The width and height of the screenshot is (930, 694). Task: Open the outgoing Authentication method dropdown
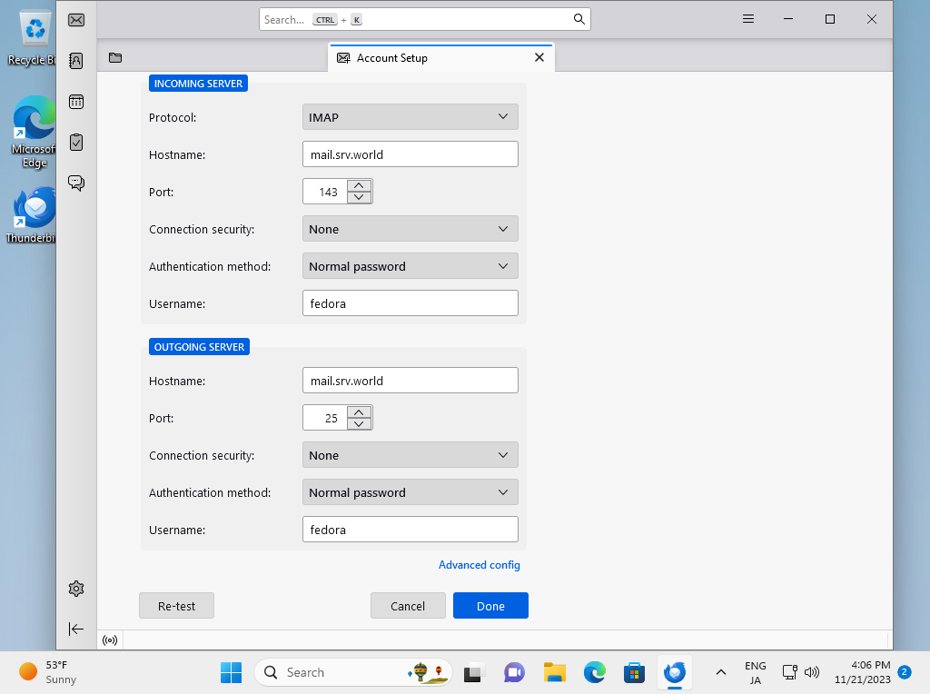point(410,491)
